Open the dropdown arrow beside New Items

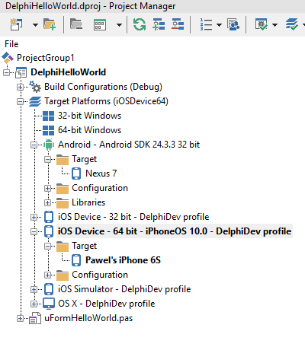tap(36, 25)
